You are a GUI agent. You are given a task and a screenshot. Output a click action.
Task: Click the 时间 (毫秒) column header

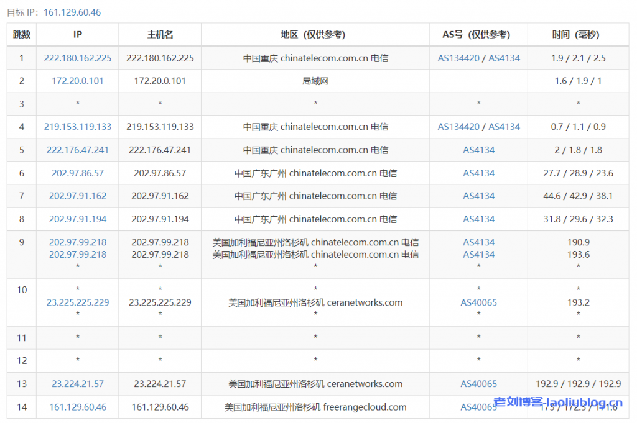click(x=578, y=35)
